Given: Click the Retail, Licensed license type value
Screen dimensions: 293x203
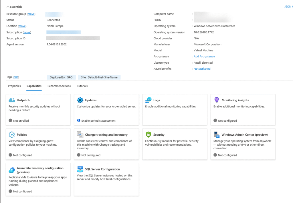Looking at the screenshot, I should coord(203,63).
